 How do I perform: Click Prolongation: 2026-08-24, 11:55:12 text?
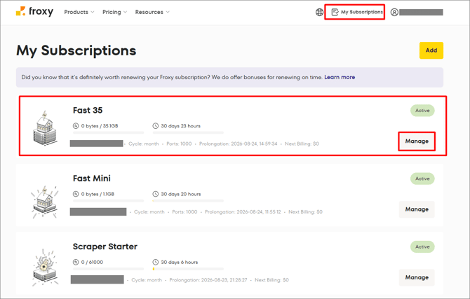point(243,212)
